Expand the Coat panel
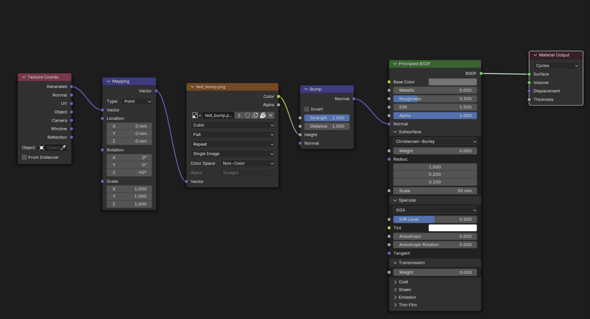The width and height of the screenshot is (590, 319). (395, 282)
